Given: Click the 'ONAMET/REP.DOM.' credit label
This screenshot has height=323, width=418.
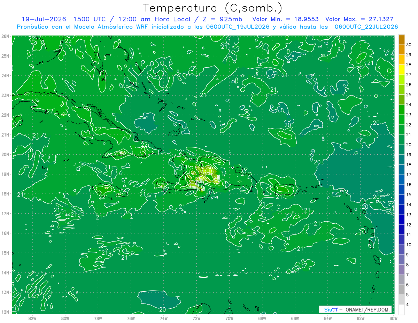Looking at the screenshot, I should tap(367, 309).
